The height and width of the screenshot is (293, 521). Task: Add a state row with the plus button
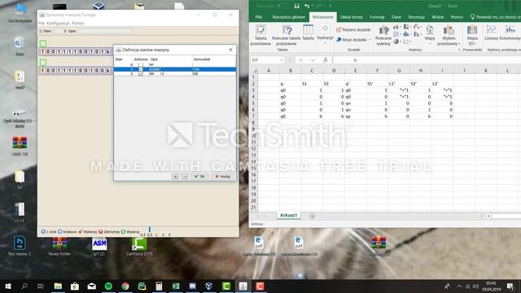[x=175, y=177]
